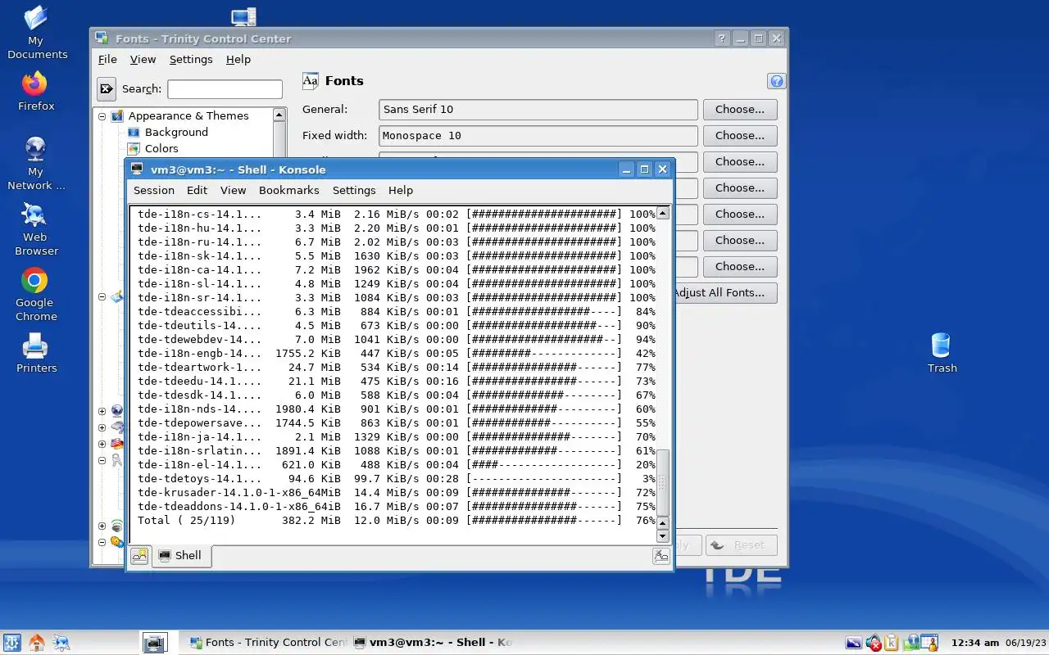1049x655 pixels.
Task: Click the date 06/19/23 in the panel
Action: coord(1026,643)
